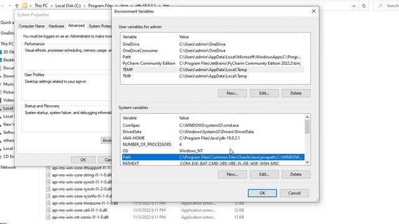Click OK in System Properties window

[x=83, y=160]
